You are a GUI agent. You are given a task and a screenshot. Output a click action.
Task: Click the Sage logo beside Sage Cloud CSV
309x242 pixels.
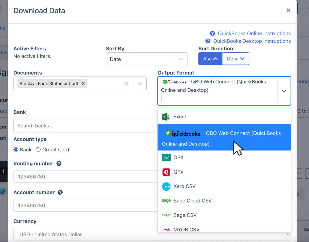point(166,201)
